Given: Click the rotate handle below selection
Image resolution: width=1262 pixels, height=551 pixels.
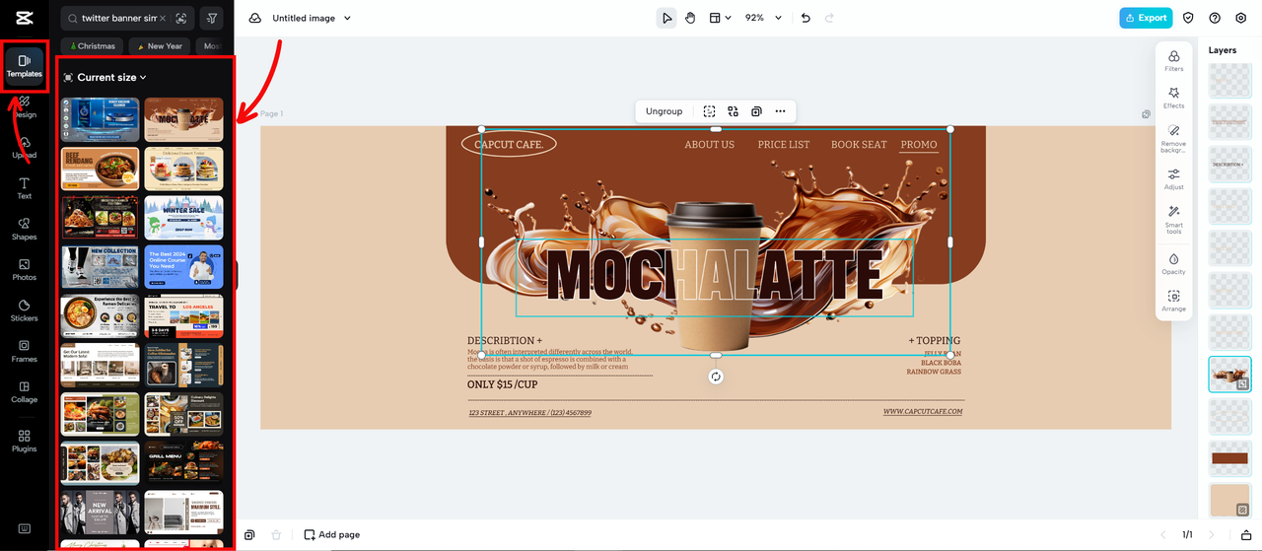Looking at the screenshot, I should tap(716, 377).
